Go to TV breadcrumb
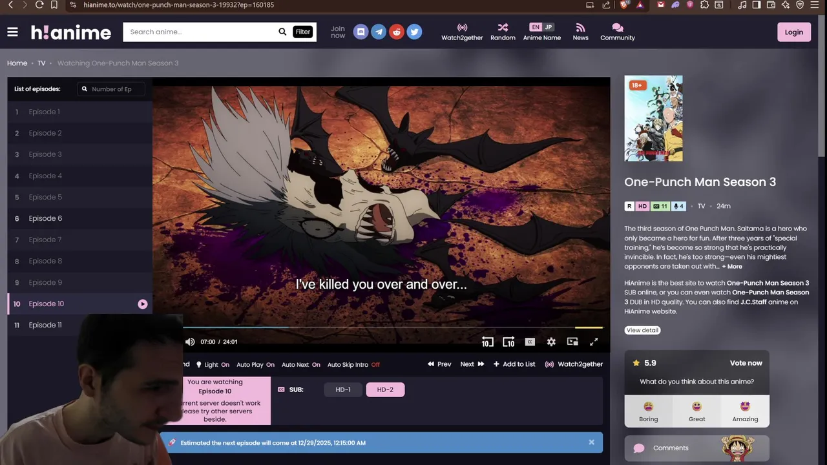 coord(41,63)
